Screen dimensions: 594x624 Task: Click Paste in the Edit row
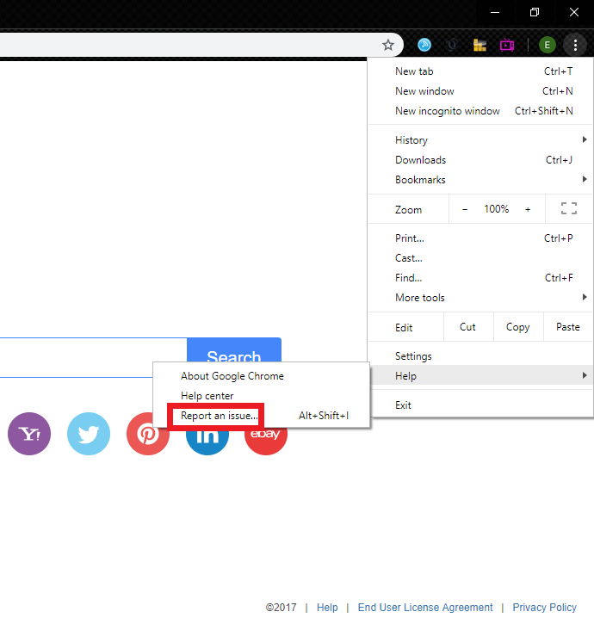(567, 327)
